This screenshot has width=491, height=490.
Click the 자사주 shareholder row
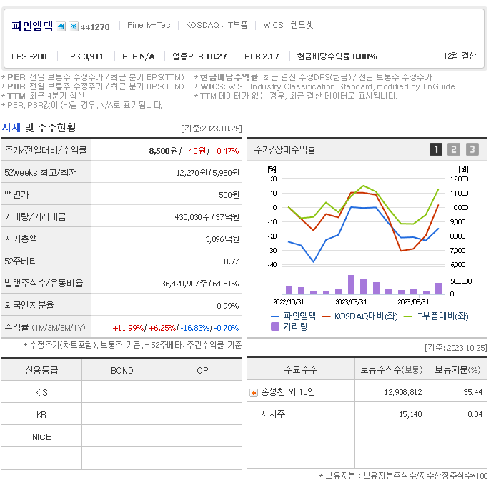pyautogui.click(x=367, y=414)
